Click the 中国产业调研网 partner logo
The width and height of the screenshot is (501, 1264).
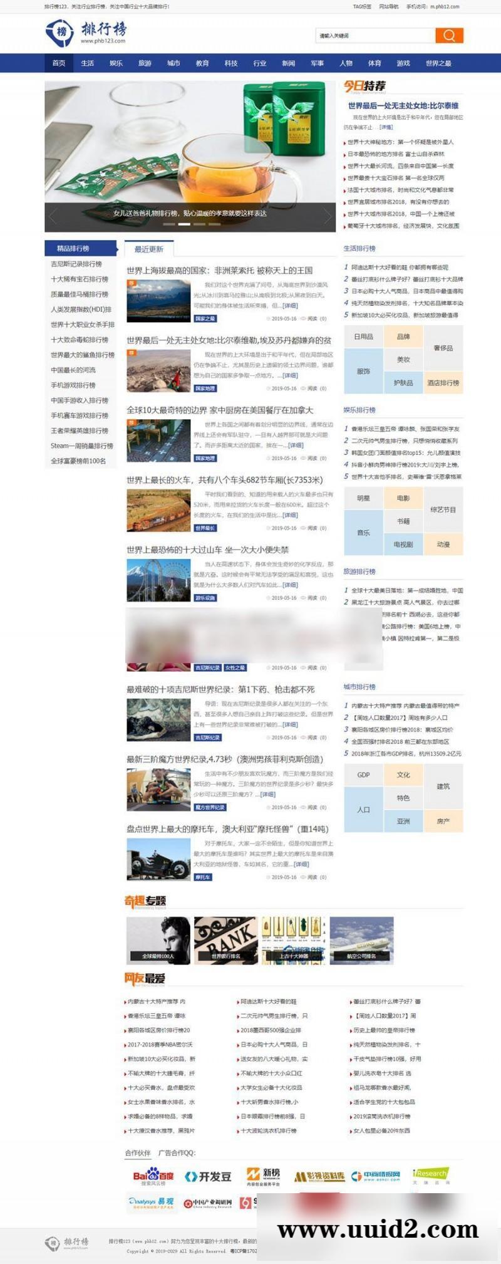[207, 1203]
